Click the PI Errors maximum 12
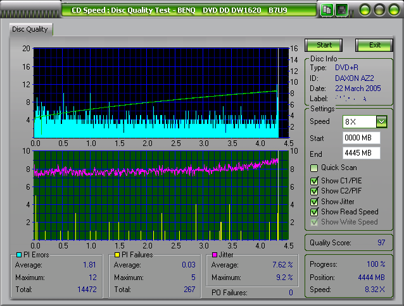Image resolution: width=404 pixels, height=306 pixels. pos(92,277)
